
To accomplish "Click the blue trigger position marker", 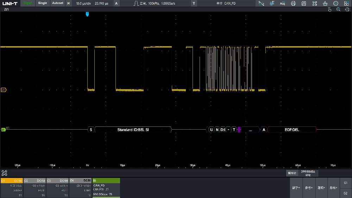I will [x=87, y=14].
